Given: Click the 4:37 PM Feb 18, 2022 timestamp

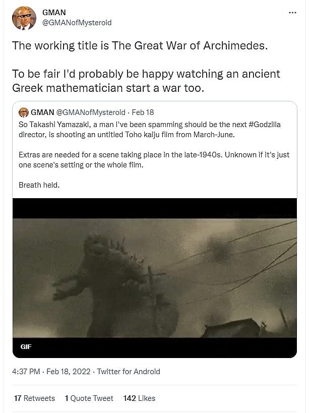Looking at the screenshot, I should point(51,372).
